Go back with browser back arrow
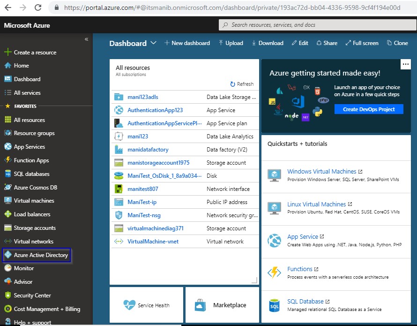Image resolution: width=417 pixels, height=326 pixels. tap(8, 7)
